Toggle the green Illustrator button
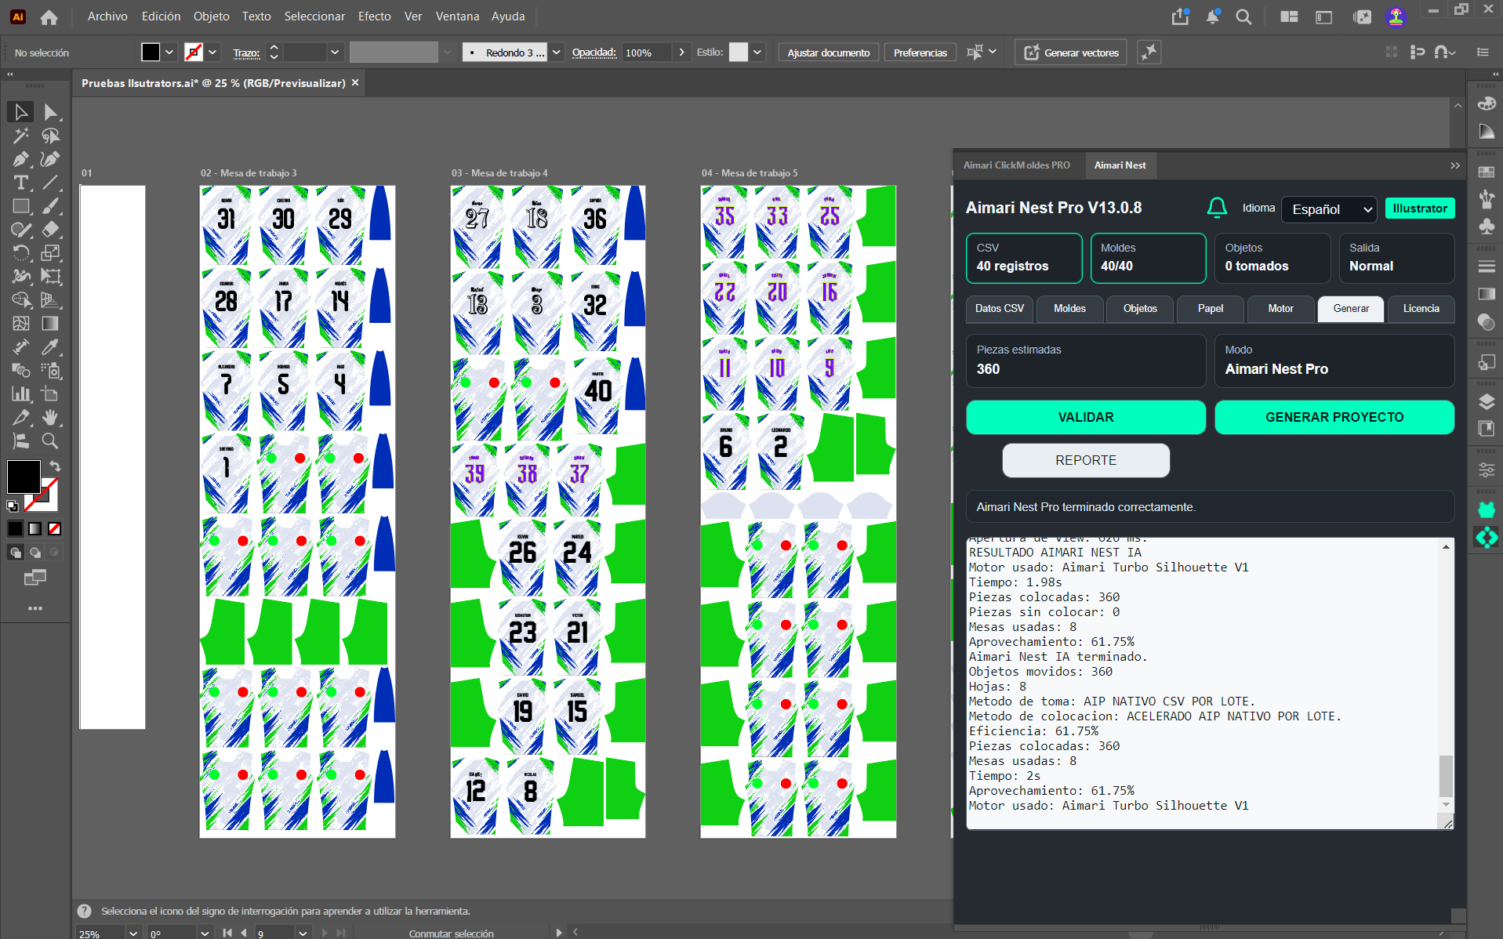 pyautogui.click(x=1420, y=208)
